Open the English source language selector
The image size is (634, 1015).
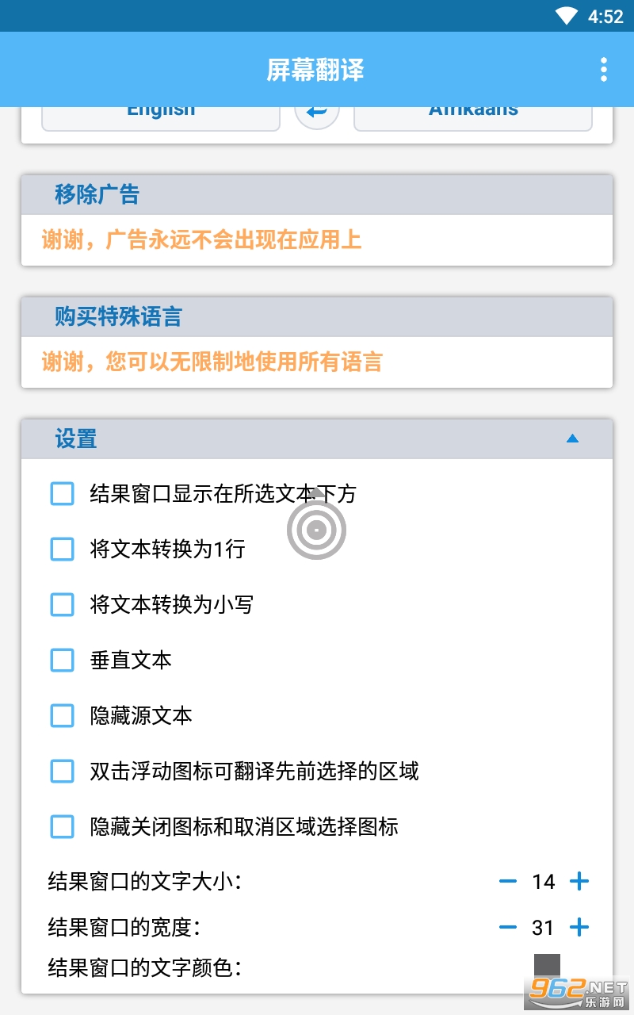click(161, 117)
